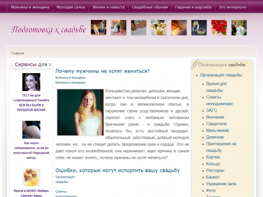
Task: Open the Кольца sidebar link
Action: click(213, 164)
